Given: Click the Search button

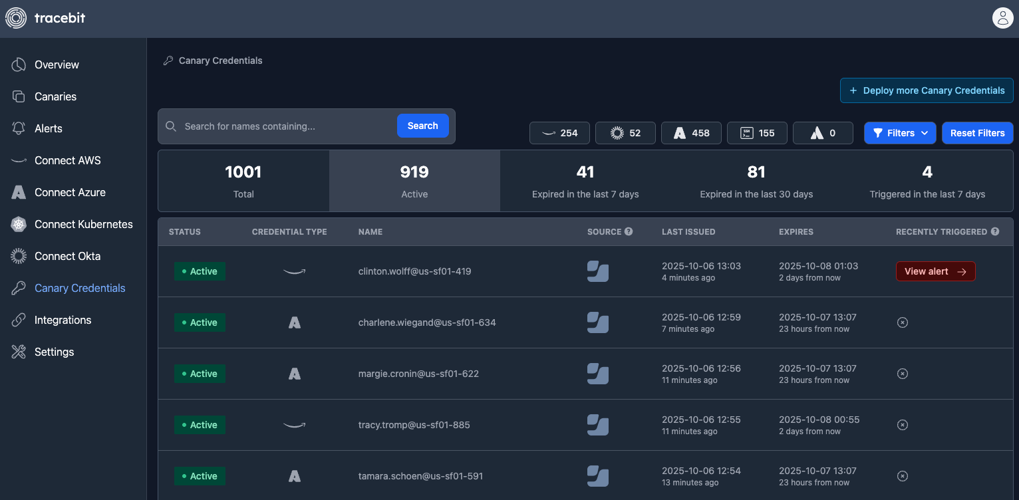Looking at the screenshot, I should click(422, 126).
